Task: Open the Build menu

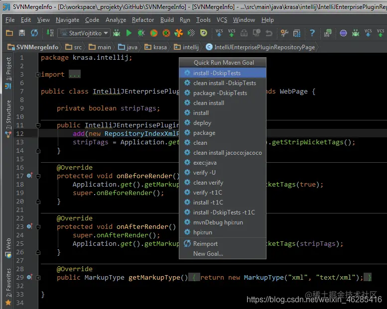Action: (167, 20)
